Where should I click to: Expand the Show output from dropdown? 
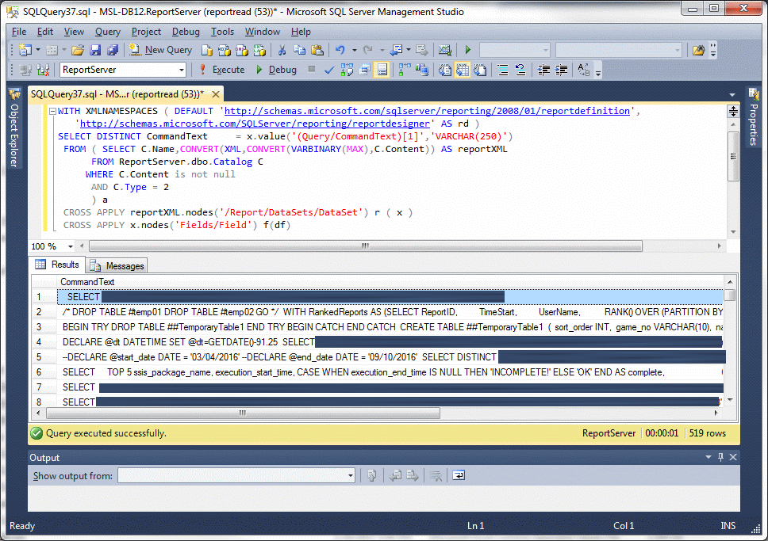point(350,475)
